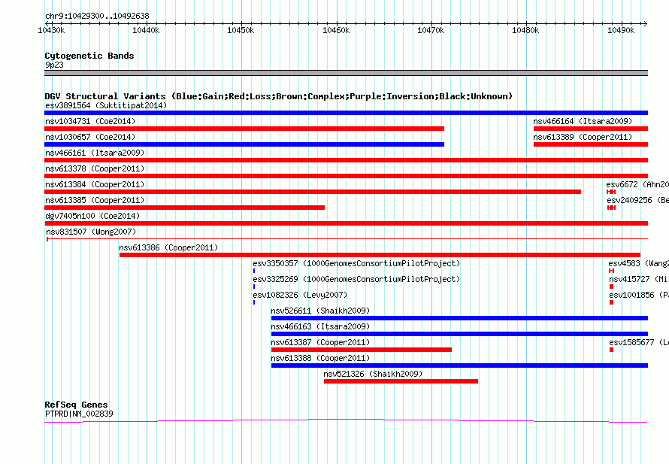Click the nsv613386 (Cooper2011) text label

tap(168, 247)
